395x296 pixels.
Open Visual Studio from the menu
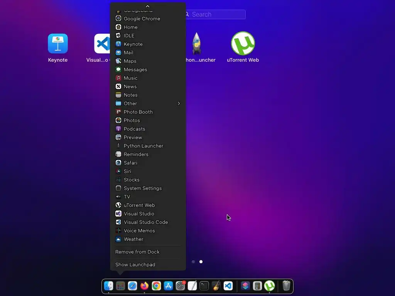[148, 214]
